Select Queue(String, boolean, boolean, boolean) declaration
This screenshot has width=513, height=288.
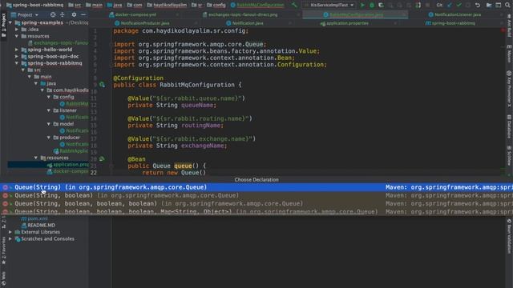pyautogui.click(x=256, y=203)
